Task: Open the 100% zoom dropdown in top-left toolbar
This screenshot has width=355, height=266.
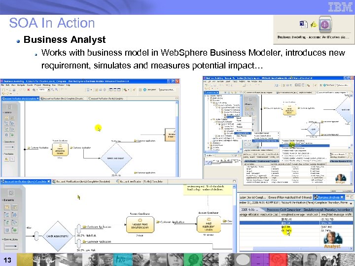Action: [x=48, y=90]
